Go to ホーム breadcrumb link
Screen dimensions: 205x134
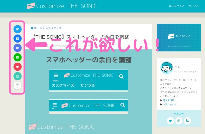point(38,28)
